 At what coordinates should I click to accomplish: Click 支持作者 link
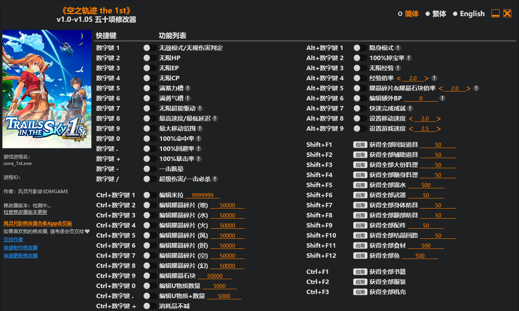(13, 240)
